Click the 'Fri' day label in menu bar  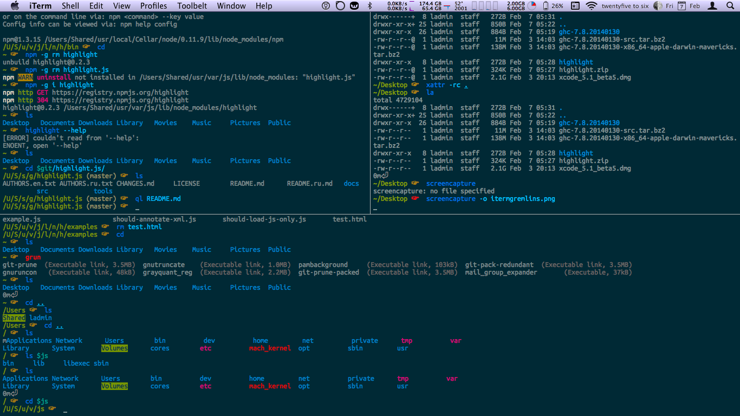(670, 6)
